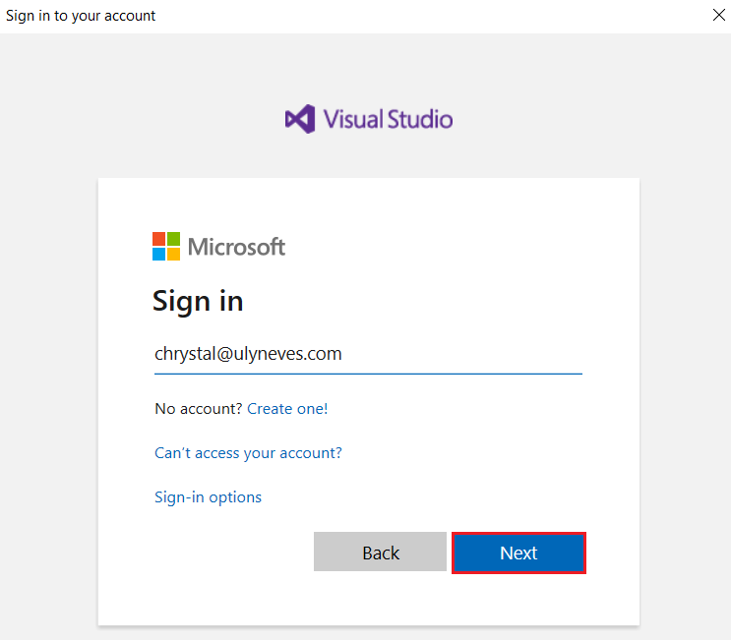Focus the email field containing chrystal@ulyneves.com
Screen dimensions: 731x640
[x=368, y=354]
